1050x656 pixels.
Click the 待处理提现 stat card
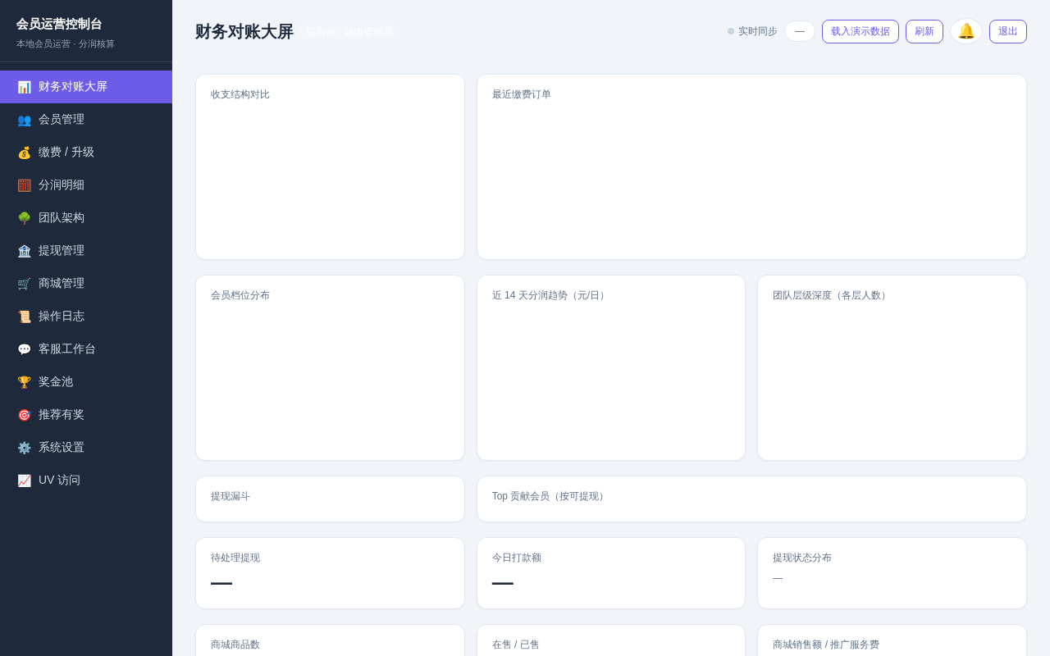330,573
